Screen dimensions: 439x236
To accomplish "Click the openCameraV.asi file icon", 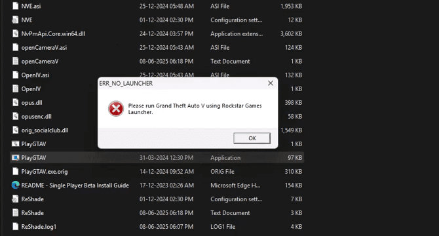I will pyautogui.click(x=16, y=47).
